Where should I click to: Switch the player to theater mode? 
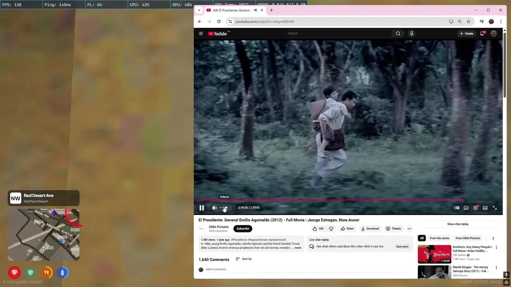tap(485, 208)
